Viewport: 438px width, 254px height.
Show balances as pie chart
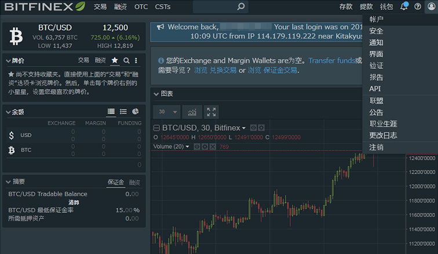tap(135, 112)
